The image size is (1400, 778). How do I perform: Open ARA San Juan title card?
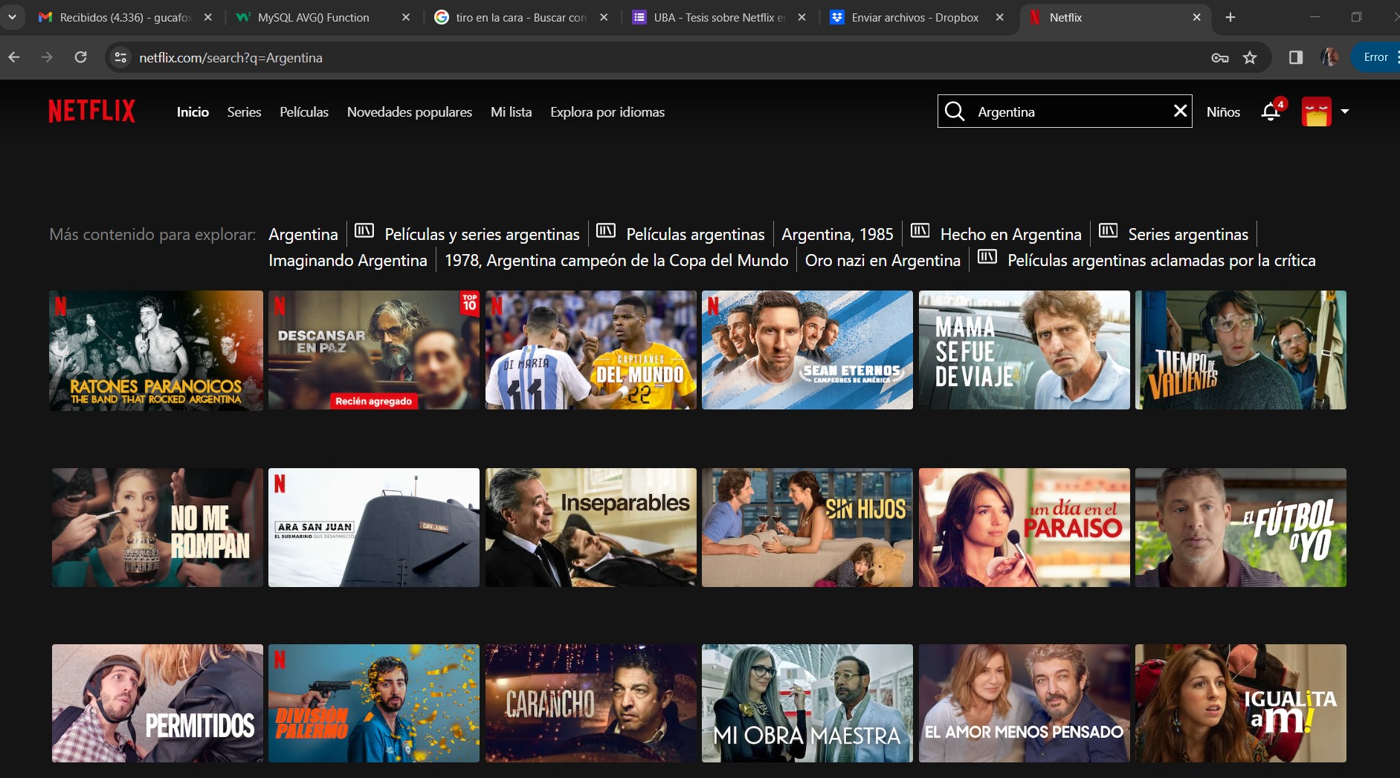(374, 528)
